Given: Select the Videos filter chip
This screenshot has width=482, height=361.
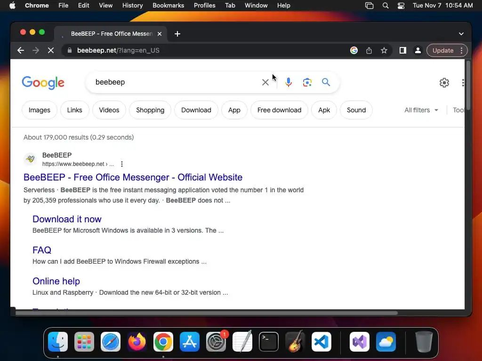Looking at the screenshot, I should [x=109, y=110].
